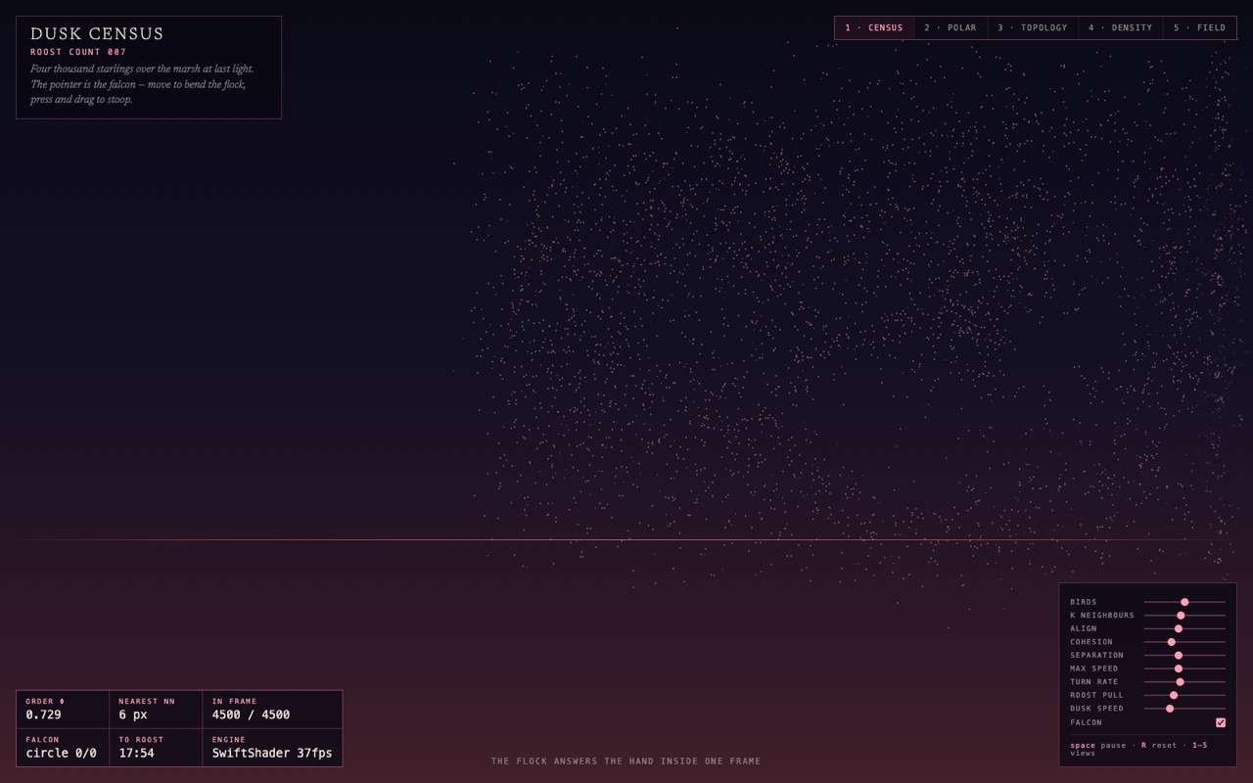The height and width of the screenshot is (783, 1253).
Task: Click the K Neighbours slider handle
Action: click(x=1181, y=616)
